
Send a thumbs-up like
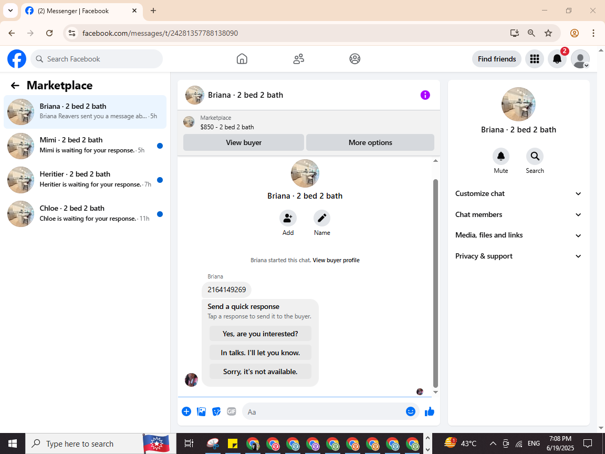click(430, 411)
